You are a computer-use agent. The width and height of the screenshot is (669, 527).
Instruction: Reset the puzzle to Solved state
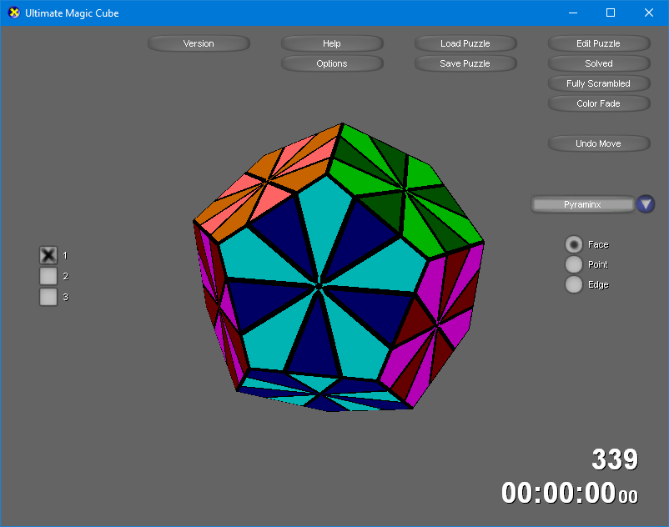click(x=598, y=63)
